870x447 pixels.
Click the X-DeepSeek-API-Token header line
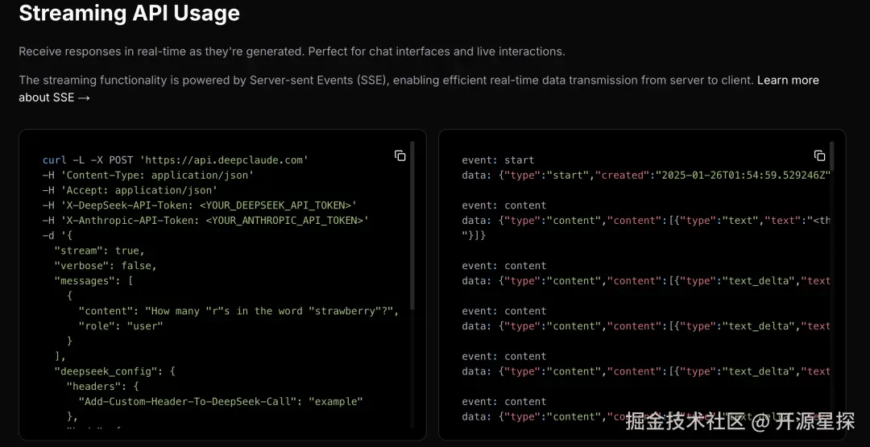[x=200, y=205]
